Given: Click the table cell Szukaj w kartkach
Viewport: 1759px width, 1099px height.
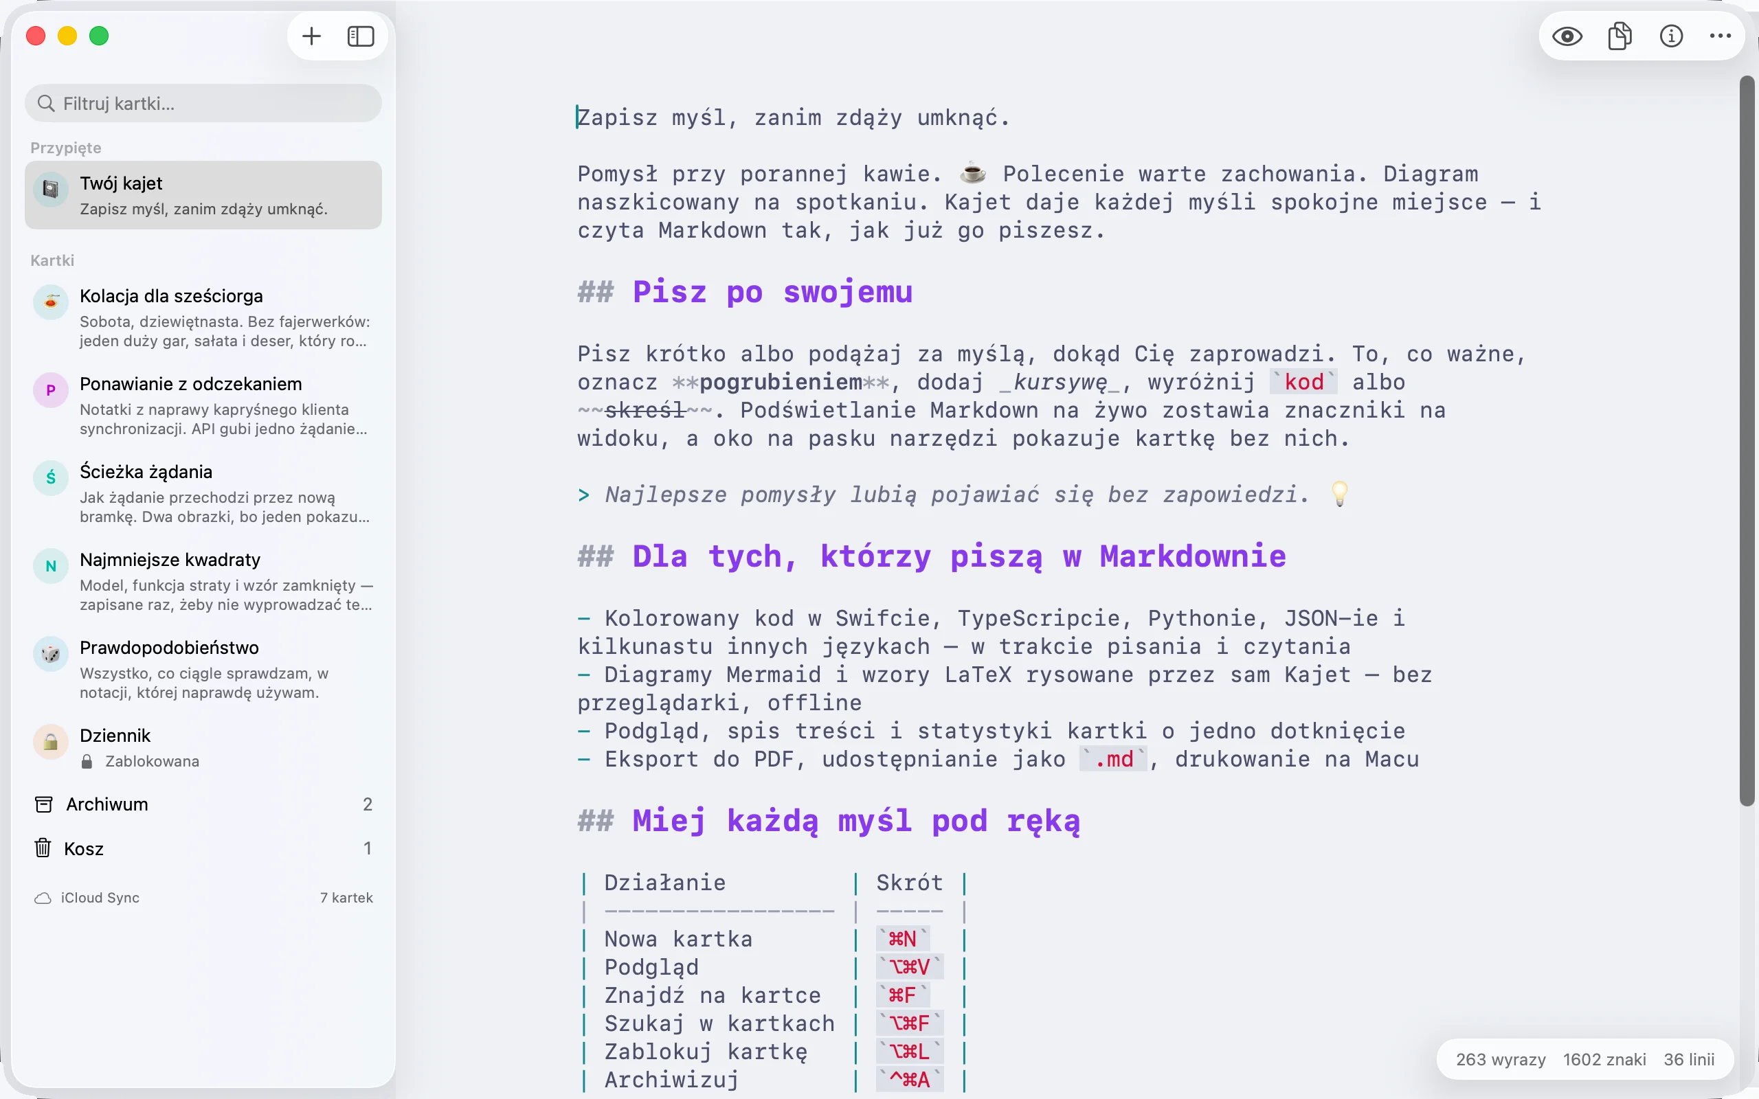Looking at the screenshot, I should [x=719, y=1024].
